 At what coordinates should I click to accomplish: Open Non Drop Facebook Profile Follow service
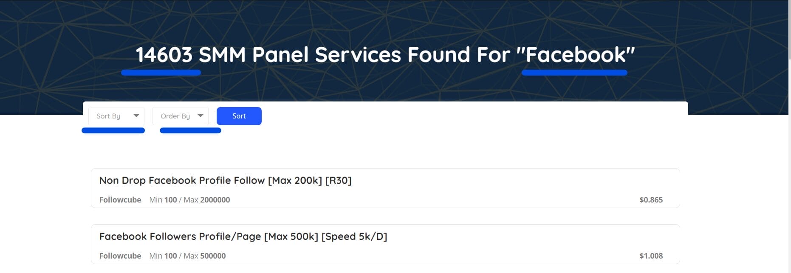pyautogui.click(x=225, y=180)
